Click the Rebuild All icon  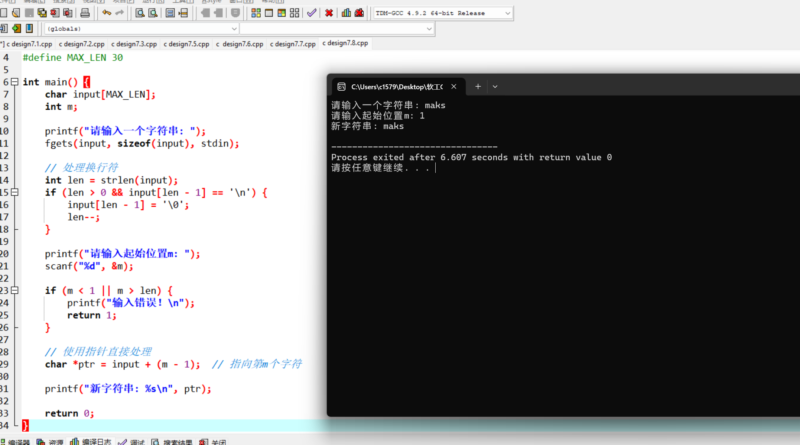[x=294, y=13]
